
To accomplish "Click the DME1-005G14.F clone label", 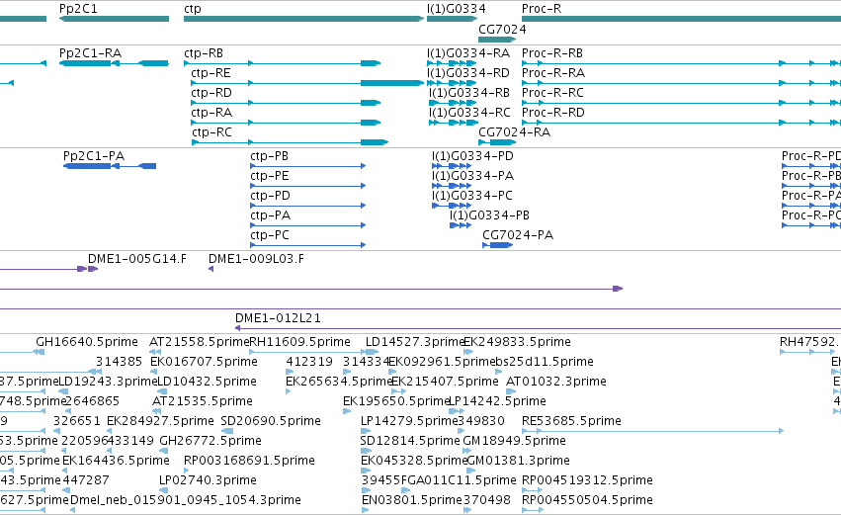I will [x=137, y=259].
